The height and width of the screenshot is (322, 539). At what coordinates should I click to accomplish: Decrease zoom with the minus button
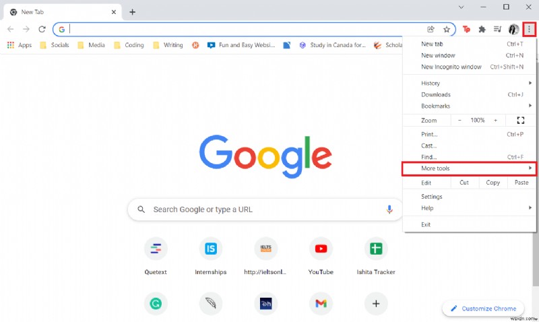coord(459,121)
